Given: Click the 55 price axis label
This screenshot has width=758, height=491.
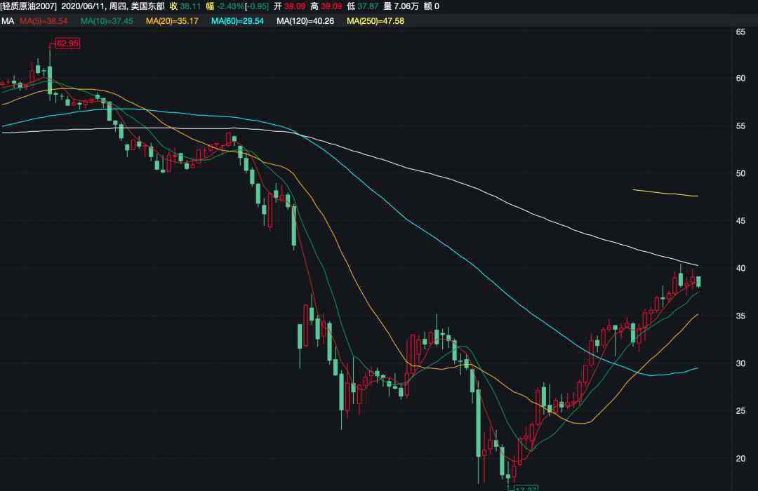Looking at the screenshot, I should [740, 126].
